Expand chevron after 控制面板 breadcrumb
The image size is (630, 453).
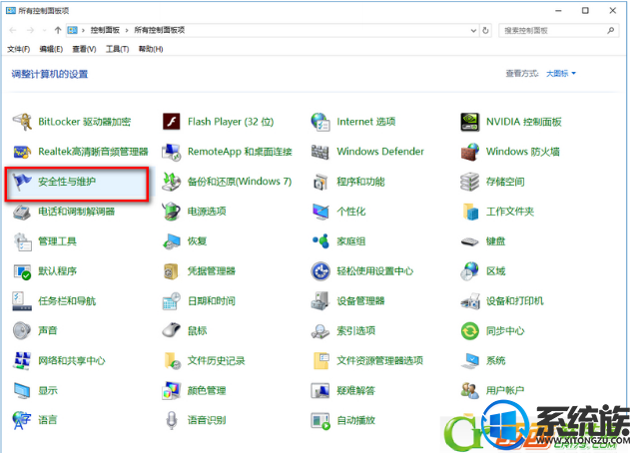click(x=127, y=31)
